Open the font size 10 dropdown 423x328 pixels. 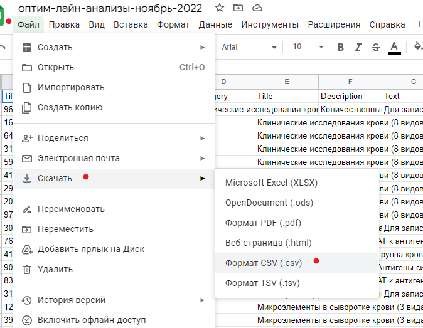coord(308,47)
